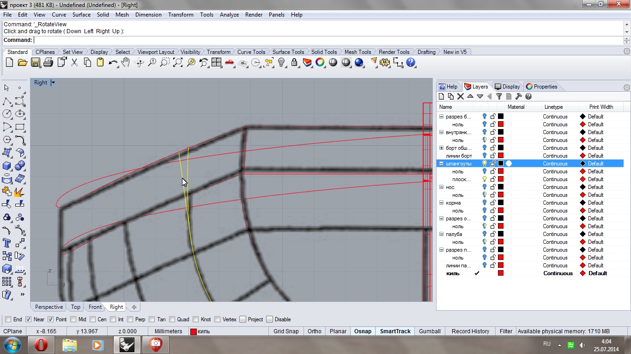Viewport: 631px width, 354px height.
Task: Open the Analyze menu
Action: tap(229, 15)
